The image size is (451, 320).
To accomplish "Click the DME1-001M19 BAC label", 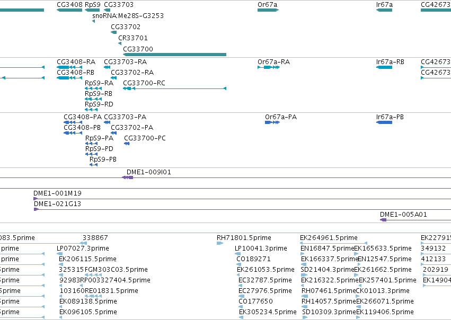I will [58, 193].
